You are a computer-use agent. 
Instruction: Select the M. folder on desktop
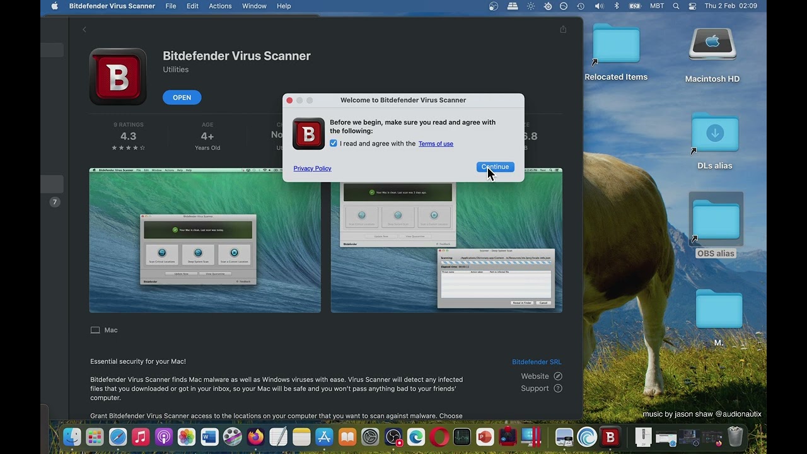719,309
